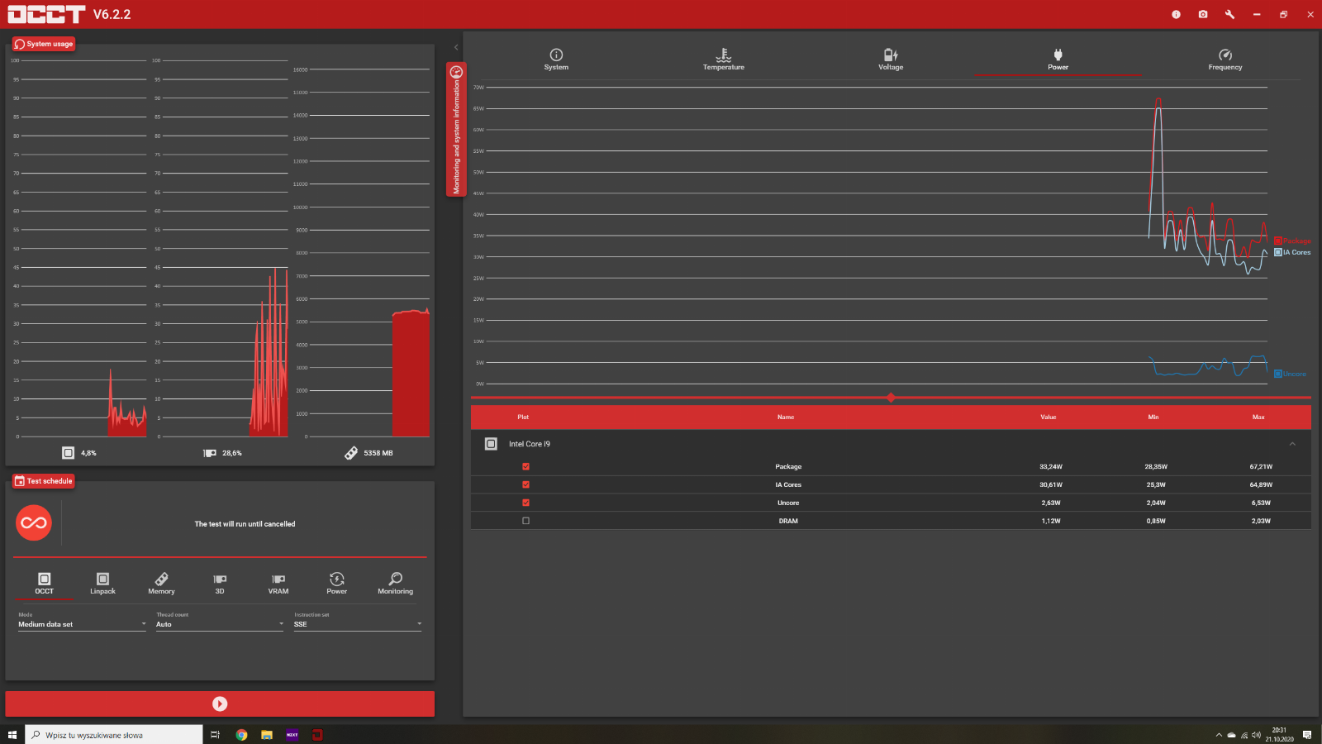The width and height of the screenshot is (1322, 744).
Task: Select the Linpack test
Action: [x=102, y=584]
